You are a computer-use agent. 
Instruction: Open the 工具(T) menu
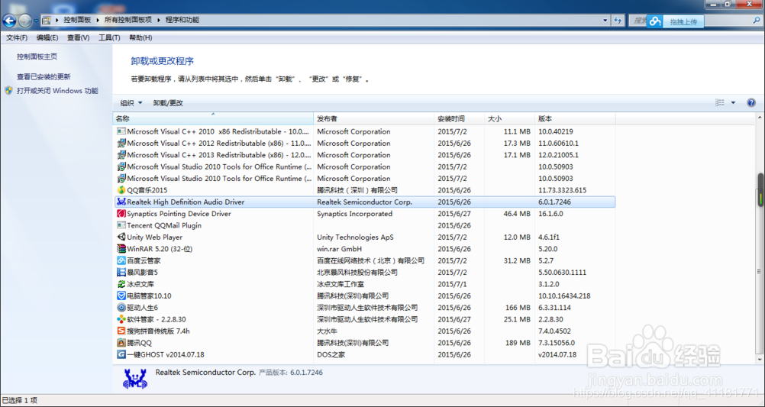tap(109, 37)
